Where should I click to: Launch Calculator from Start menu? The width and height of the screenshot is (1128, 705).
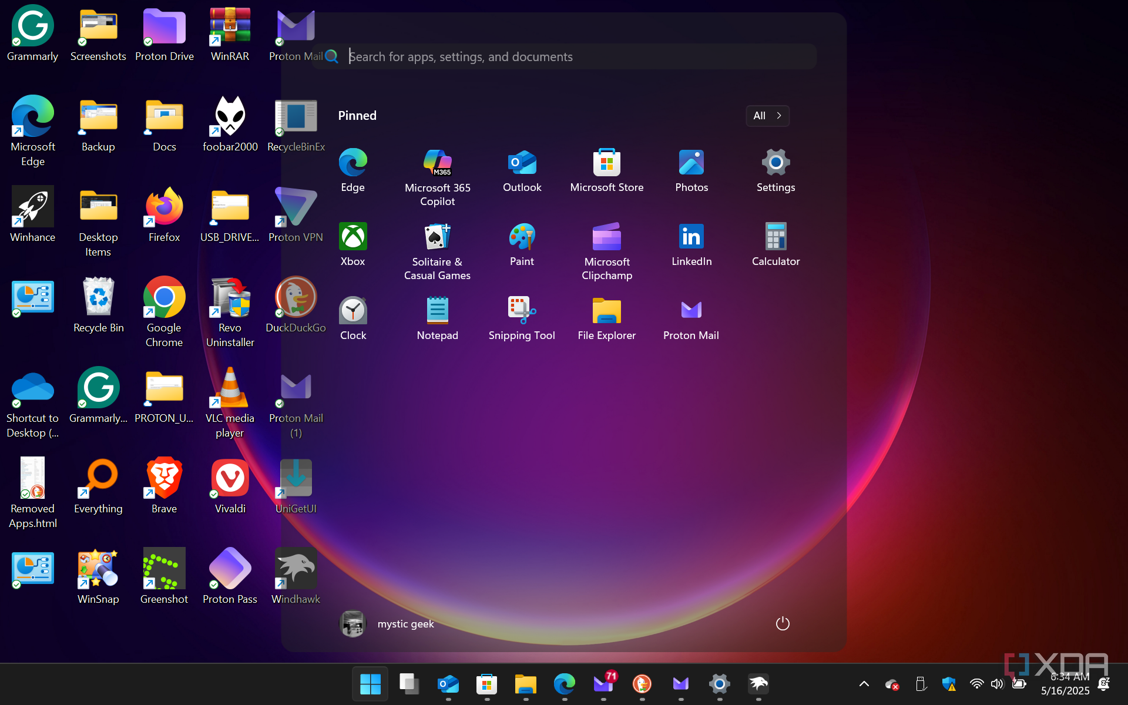775,244
